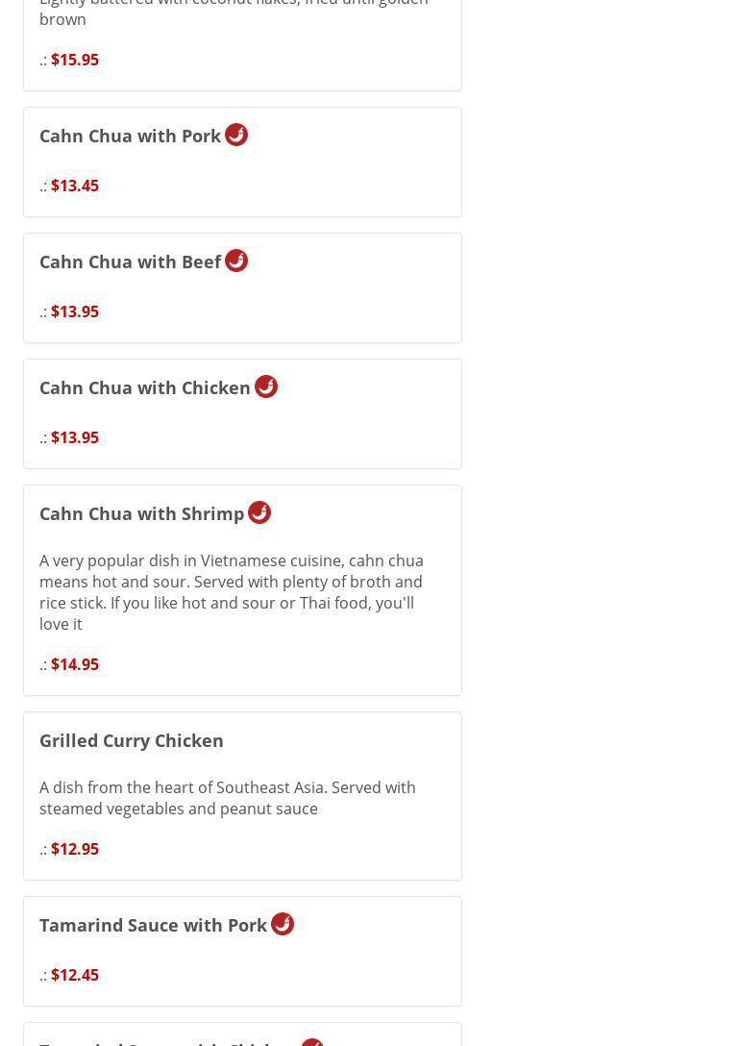Click the $14.95 price for Cahn Chua Shrimp
Screen dimensions: 740x1046
pos(74,664)
